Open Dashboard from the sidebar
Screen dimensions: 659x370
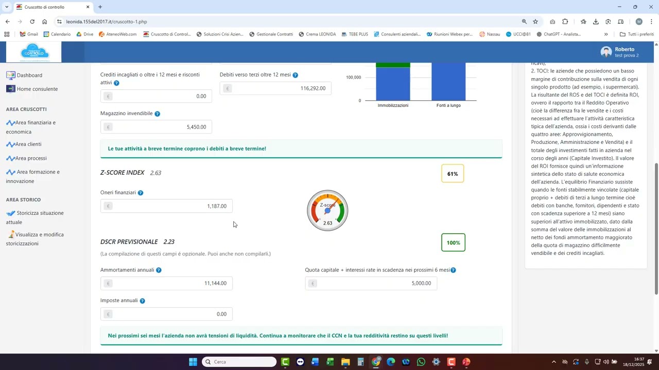click(29, 76)
